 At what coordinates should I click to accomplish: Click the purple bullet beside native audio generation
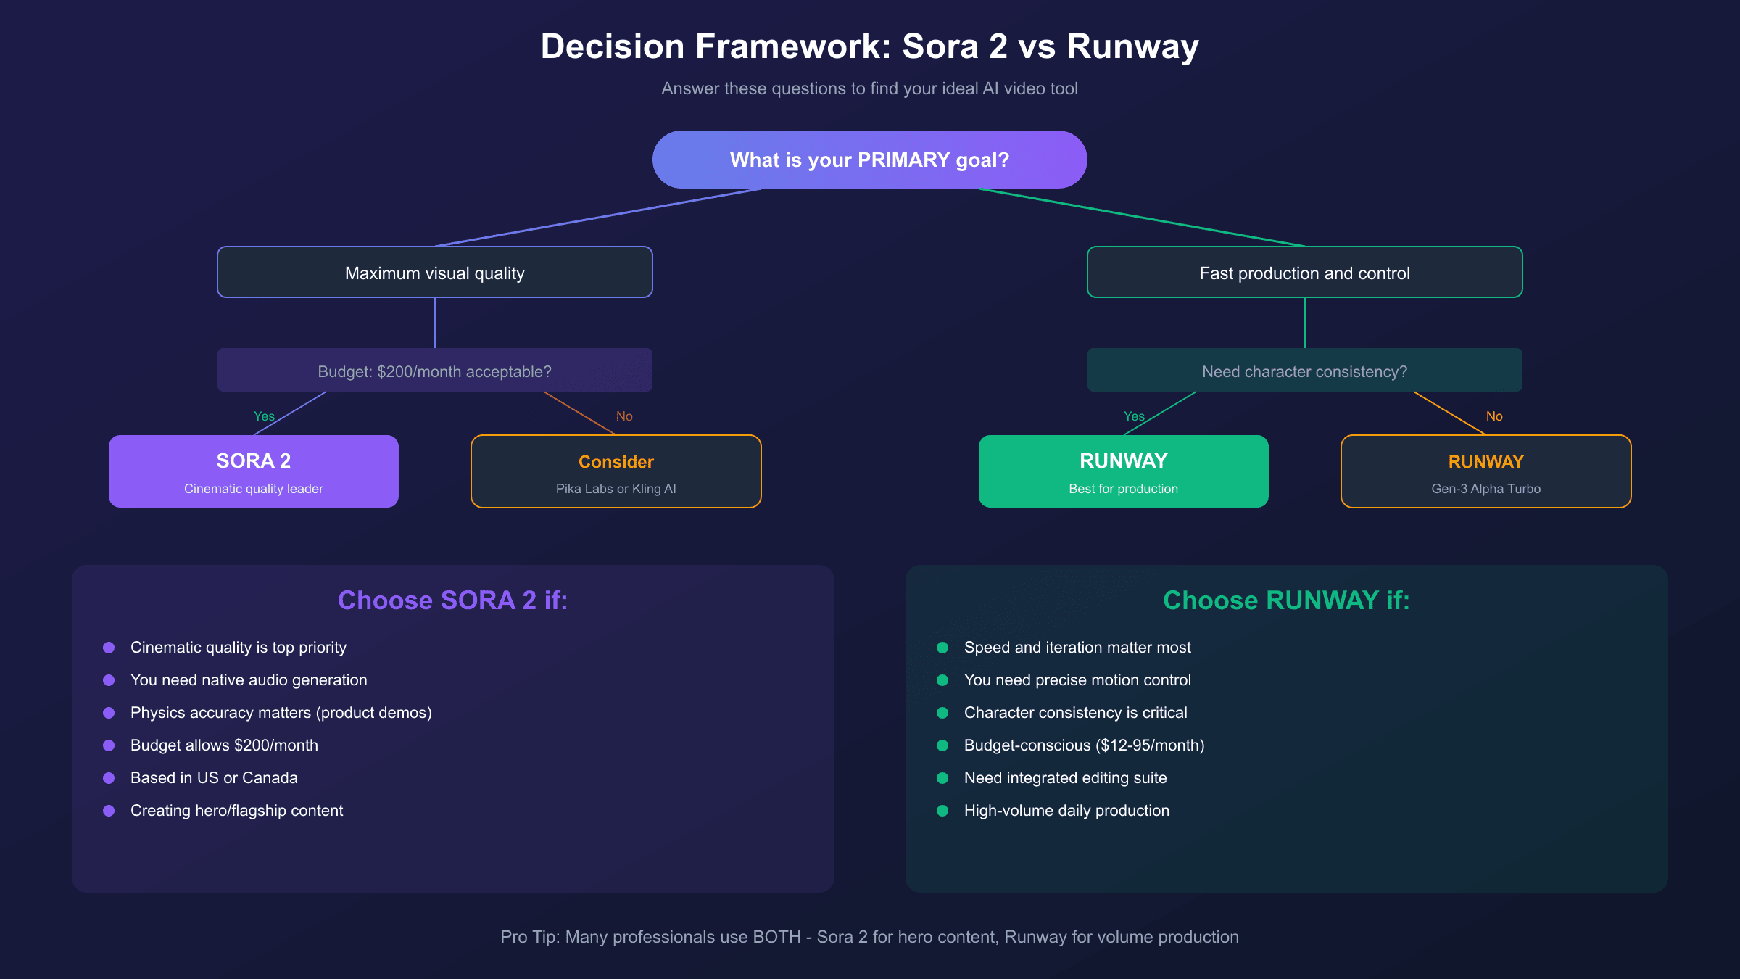click(110, 681)
